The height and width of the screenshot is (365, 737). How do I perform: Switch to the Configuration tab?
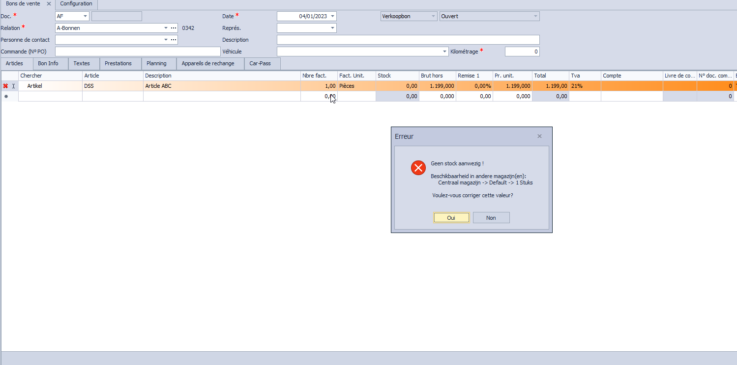coord(76,4)
